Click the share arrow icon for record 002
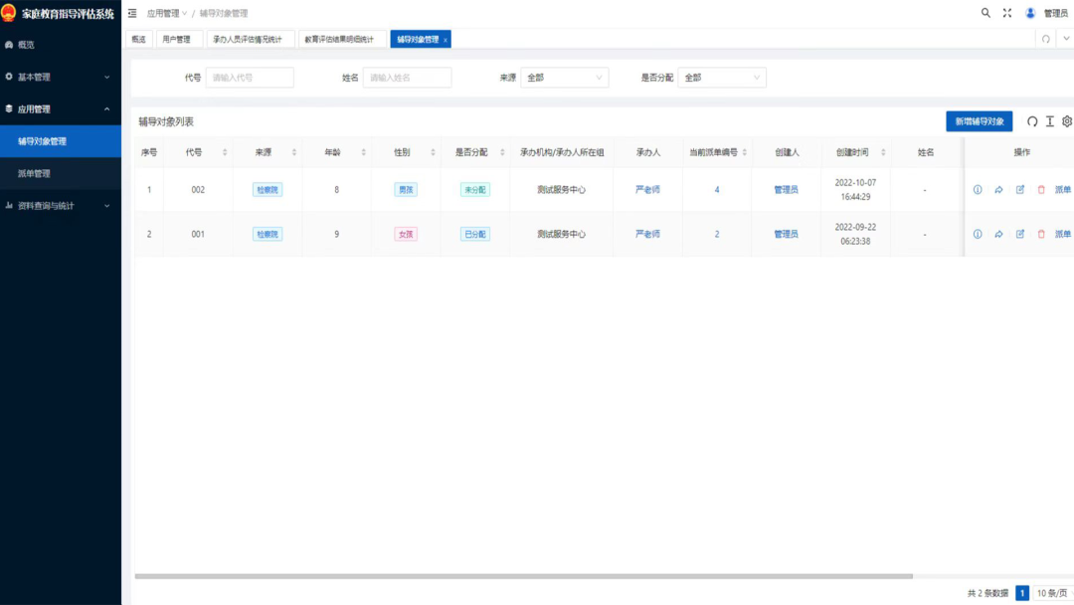The width and height of the screenshot is (1074, 605). pyautogui.click(x=998, y=190)
